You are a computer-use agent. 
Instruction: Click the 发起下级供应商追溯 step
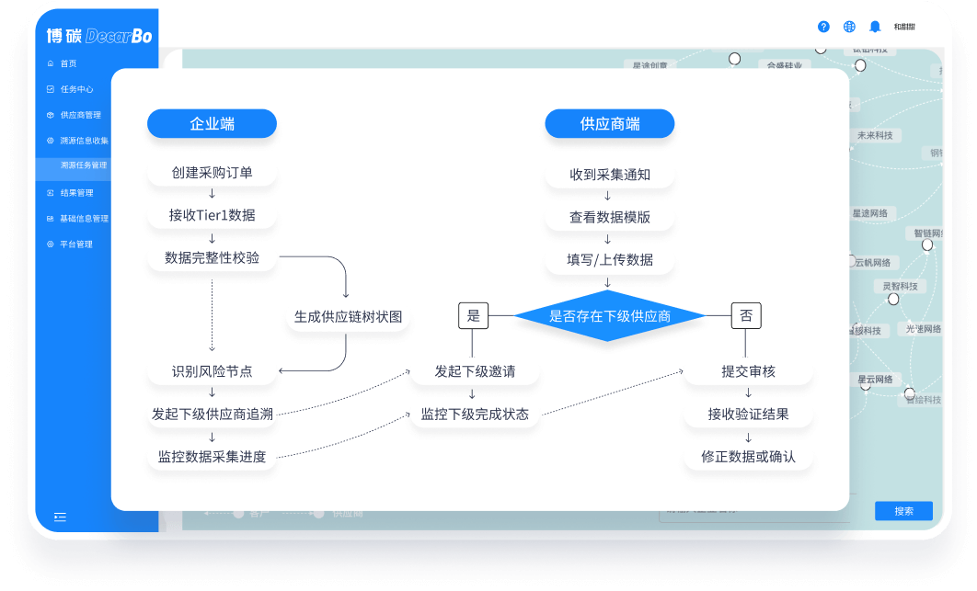[212, 415]
